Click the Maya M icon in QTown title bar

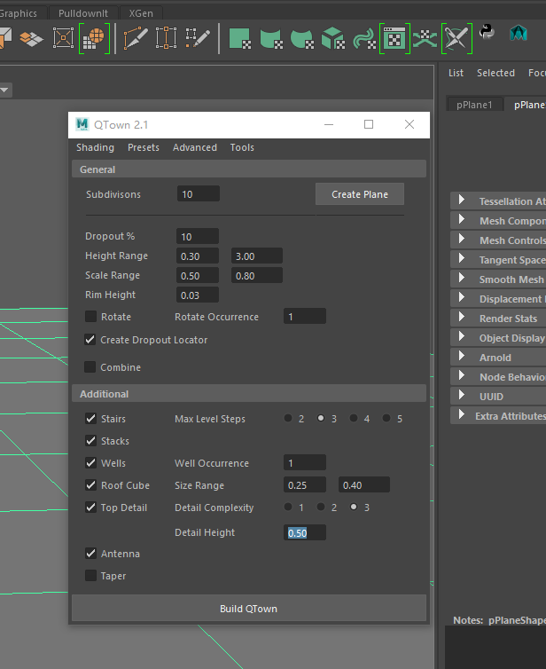(x=82, y=124)
